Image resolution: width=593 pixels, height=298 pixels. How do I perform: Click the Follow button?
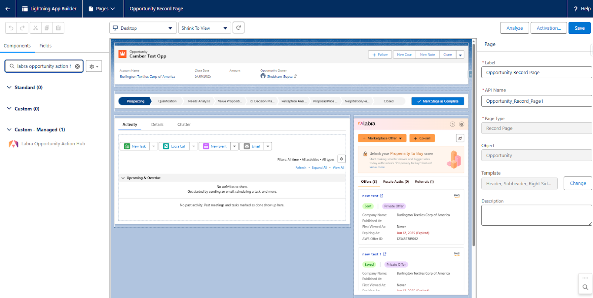click(x=380, y=55)
